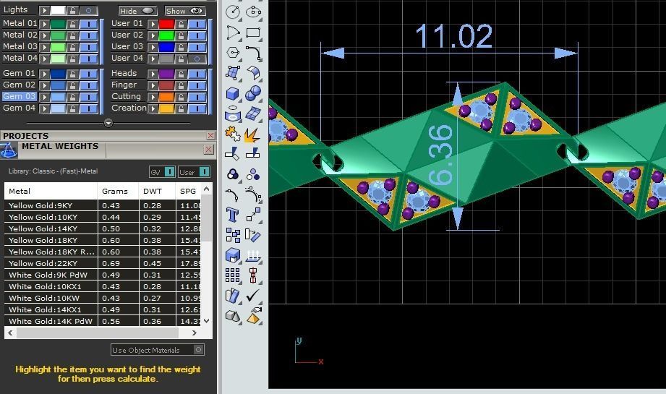666x394 pixels.
Task: Expand User 02 layer arrow
Action: pyautogui.click(x=153, y=35)
